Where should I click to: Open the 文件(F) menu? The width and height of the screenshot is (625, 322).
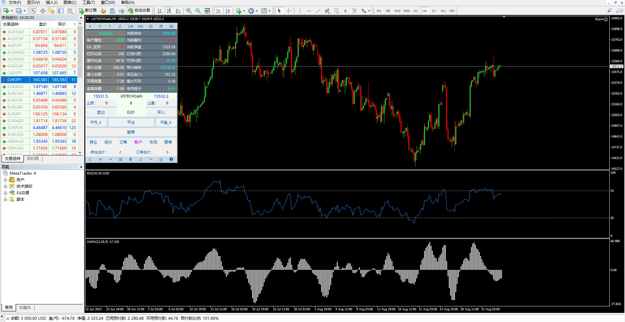coord(15,3)
